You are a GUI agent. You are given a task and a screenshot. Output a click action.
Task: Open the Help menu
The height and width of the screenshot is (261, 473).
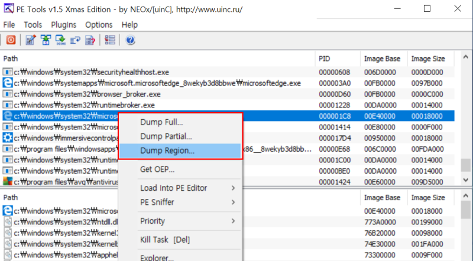click(129, 25)
